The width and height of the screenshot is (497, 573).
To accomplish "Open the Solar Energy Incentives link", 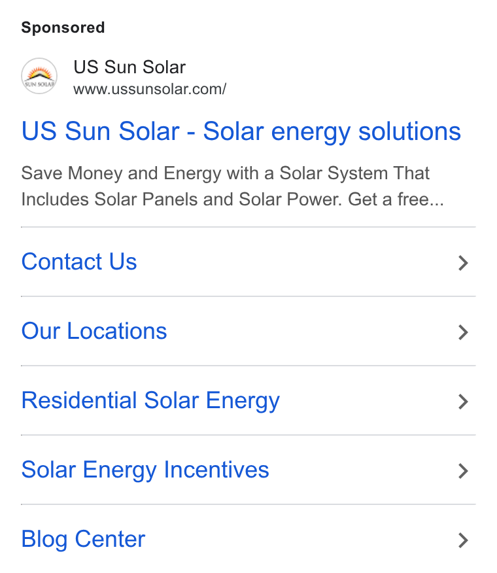I will (145, 471).
